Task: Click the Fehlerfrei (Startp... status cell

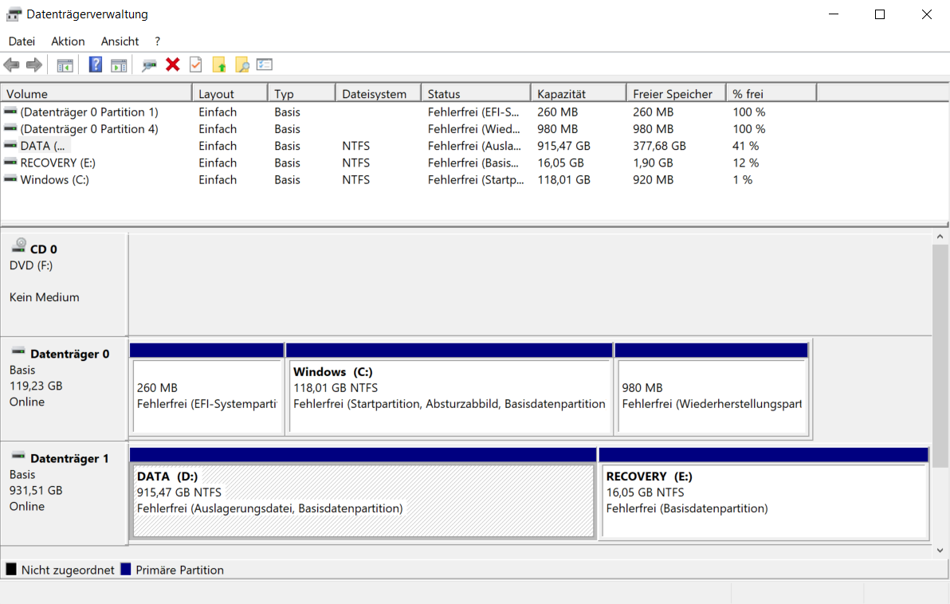Action: tap(476, 180)
